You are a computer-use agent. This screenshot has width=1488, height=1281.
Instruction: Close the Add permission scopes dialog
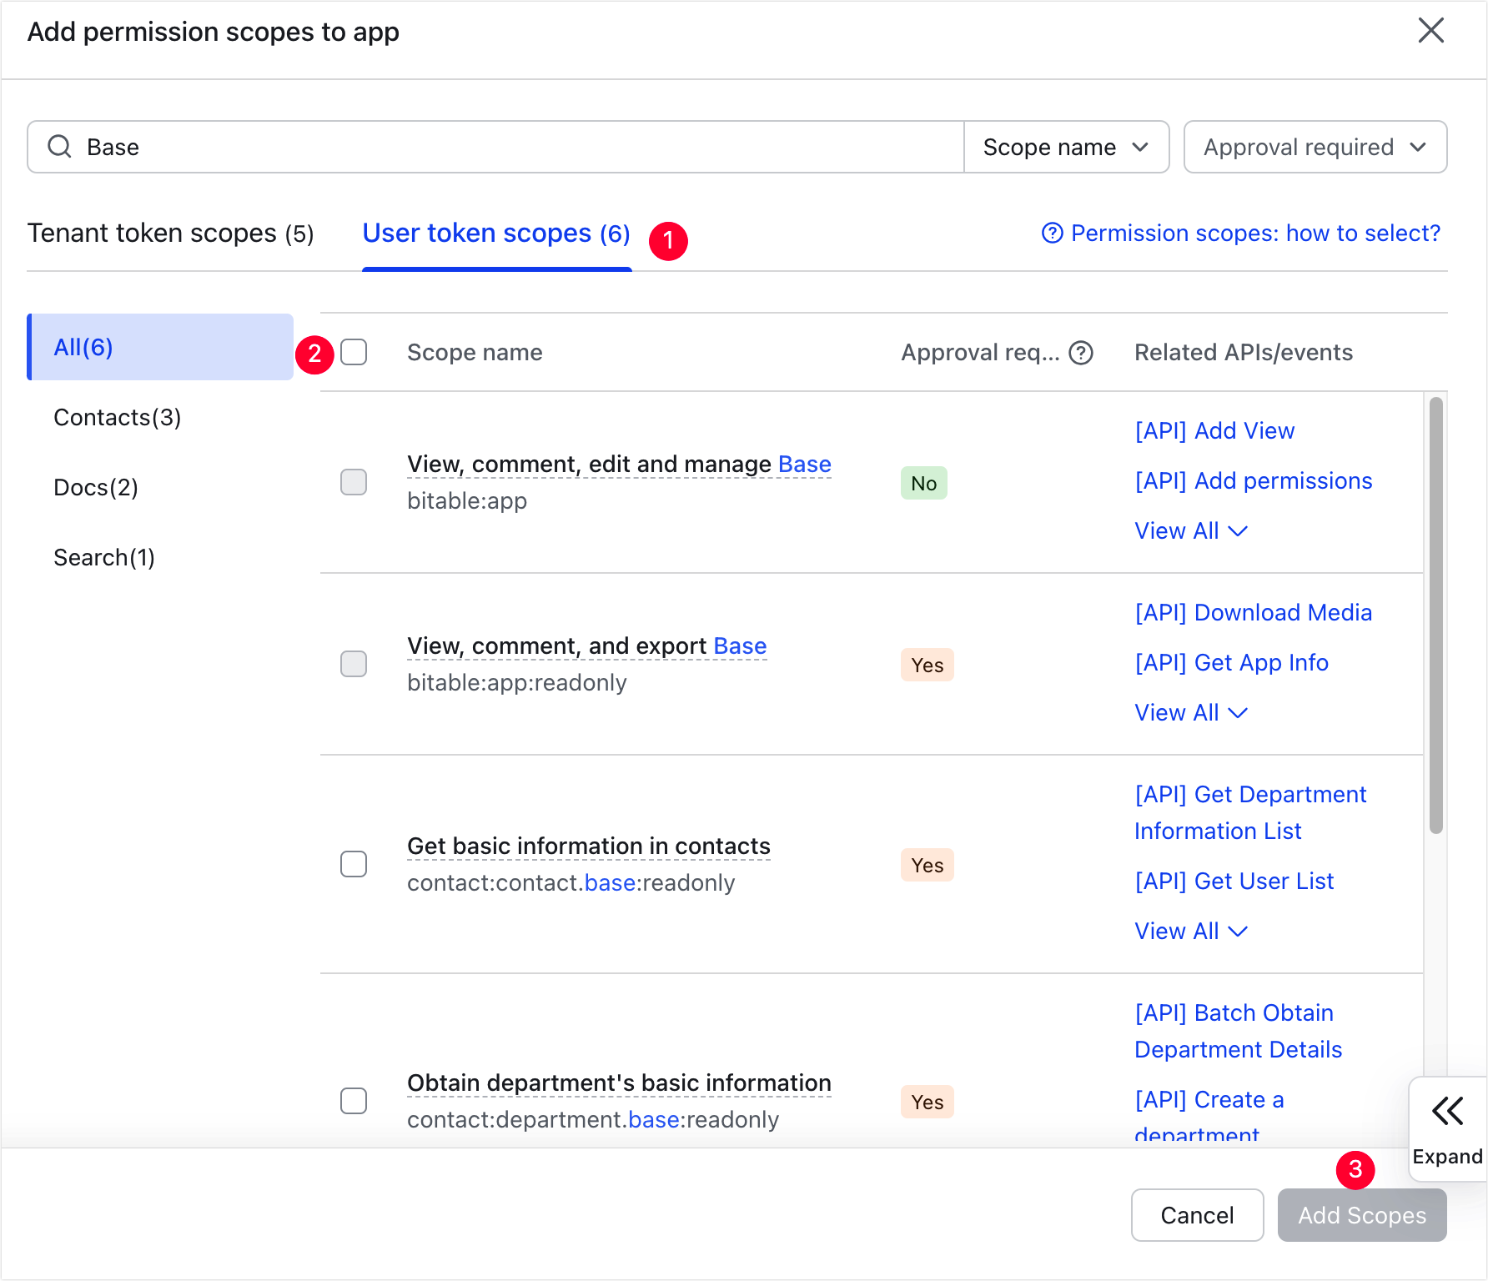pyautogui.click(x=1431, y=31)
